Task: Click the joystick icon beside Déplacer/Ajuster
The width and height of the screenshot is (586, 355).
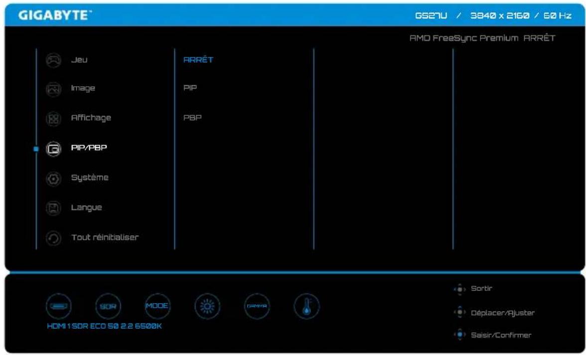Action: click(x=459, y=312)
